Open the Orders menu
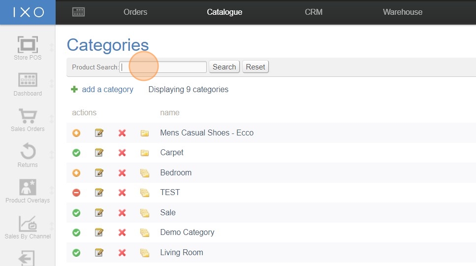The width and height of the screenshot is (476, 266). pos(135,12)
